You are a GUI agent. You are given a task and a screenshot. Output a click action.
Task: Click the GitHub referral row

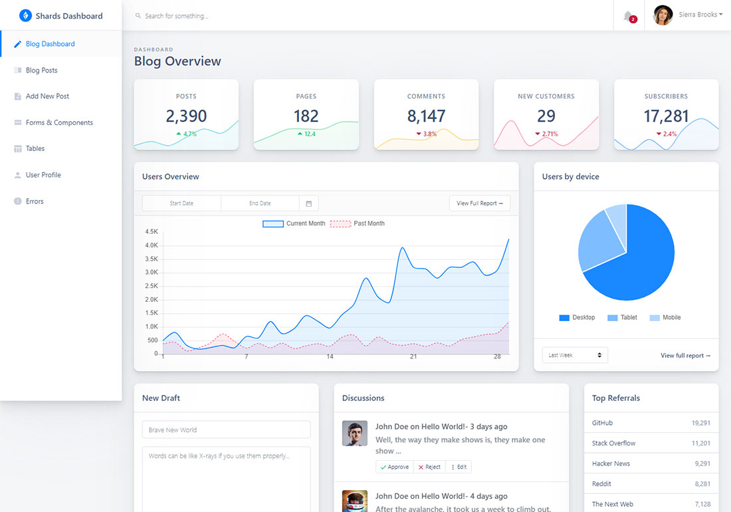click(x=651, y=423)
